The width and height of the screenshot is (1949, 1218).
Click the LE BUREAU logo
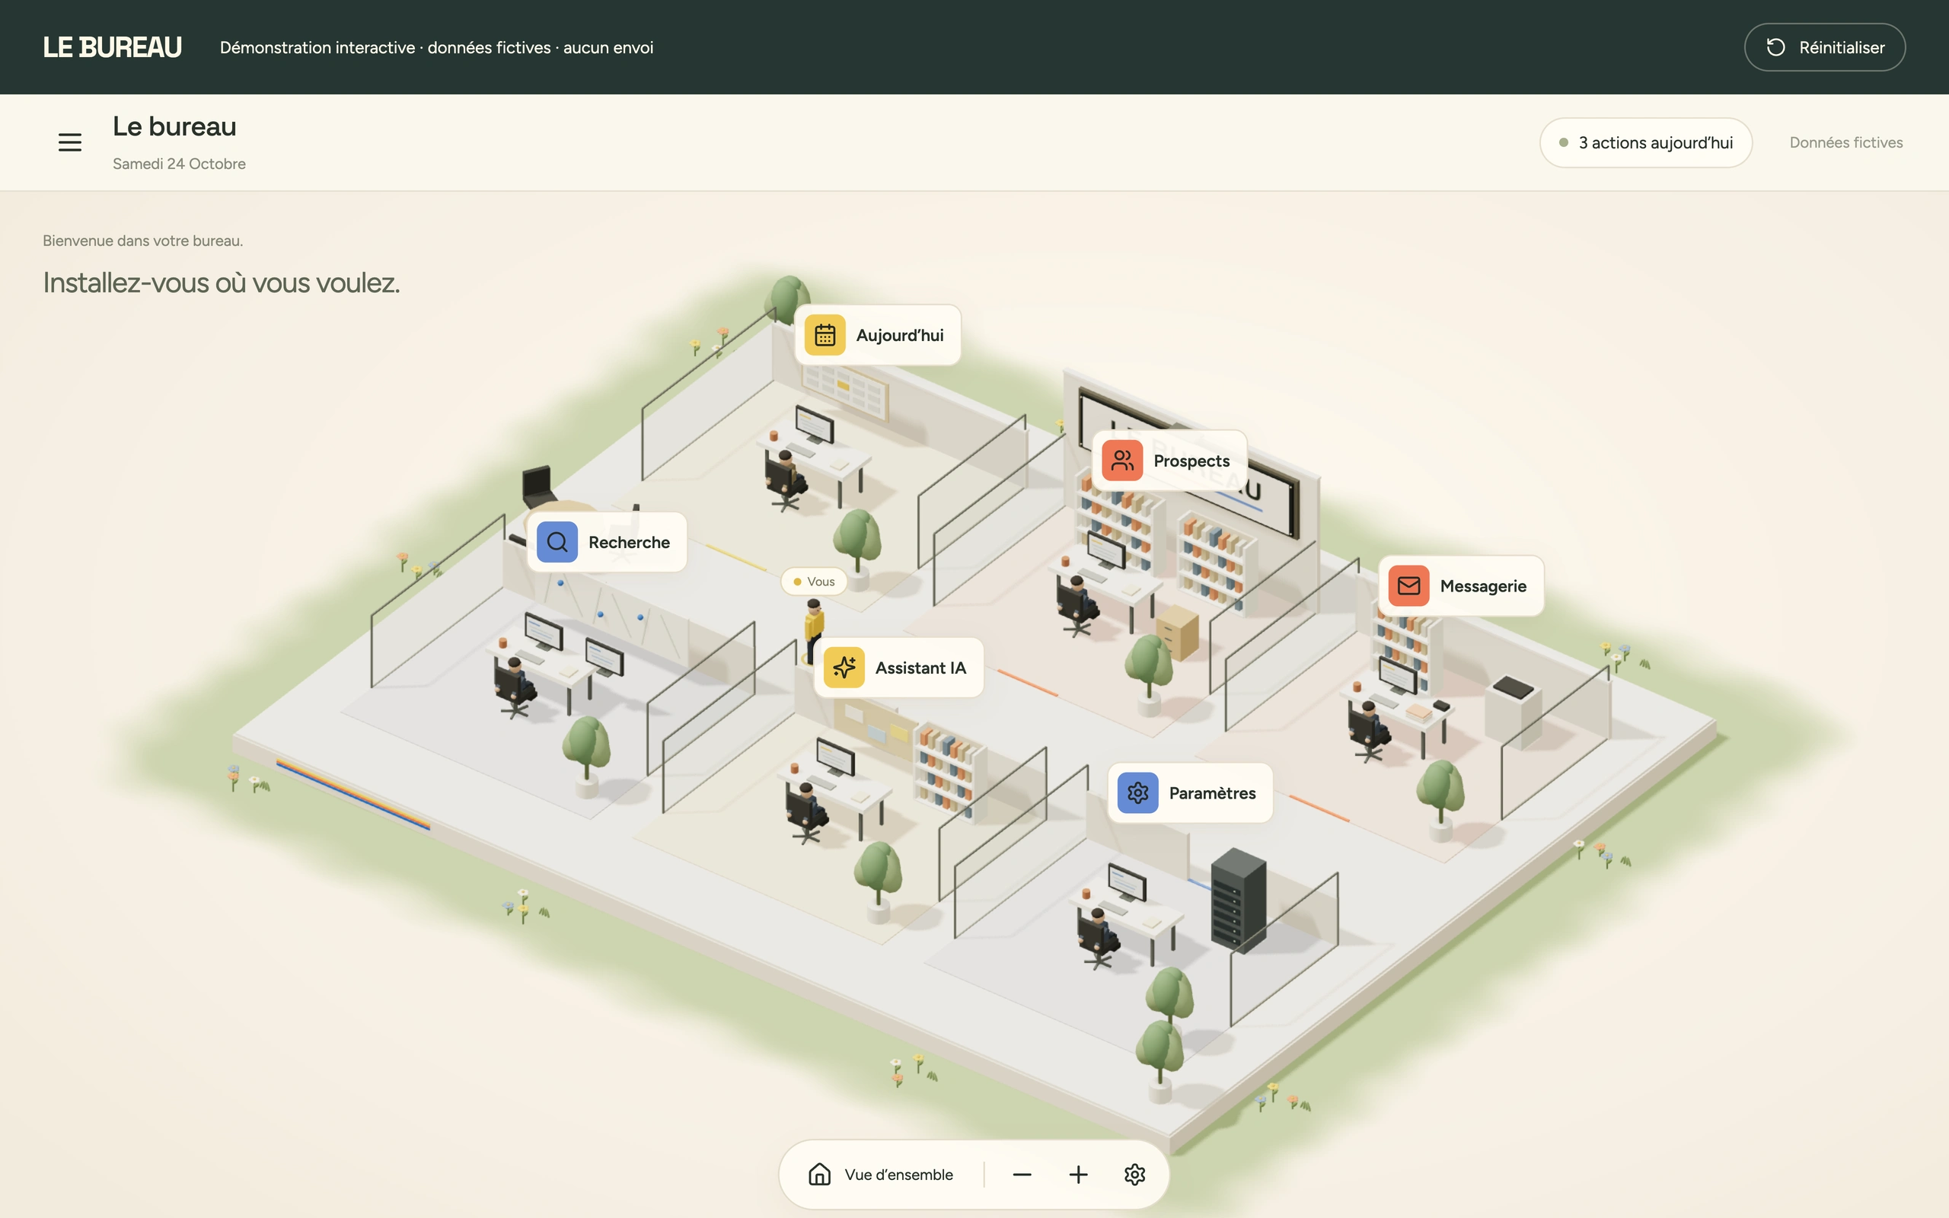point(113,47)
